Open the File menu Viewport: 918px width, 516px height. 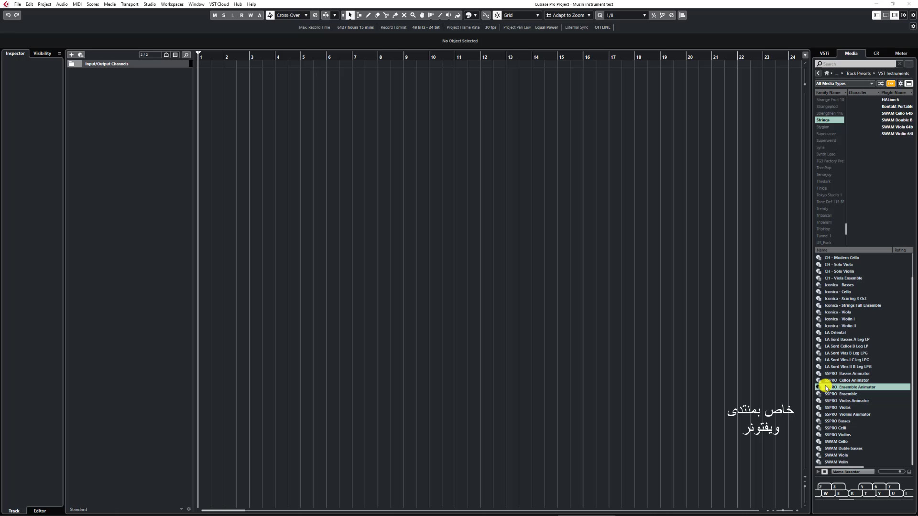(17, 4)
